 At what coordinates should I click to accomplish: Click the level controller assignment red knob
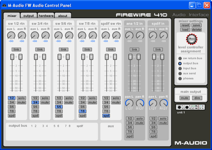click(192, 39)
